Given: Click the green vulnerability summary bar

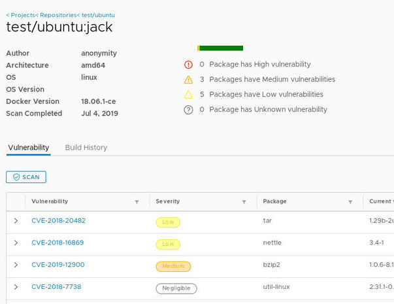Looking at the screenshot, I should pyautogui.click(x=221, y=48).
